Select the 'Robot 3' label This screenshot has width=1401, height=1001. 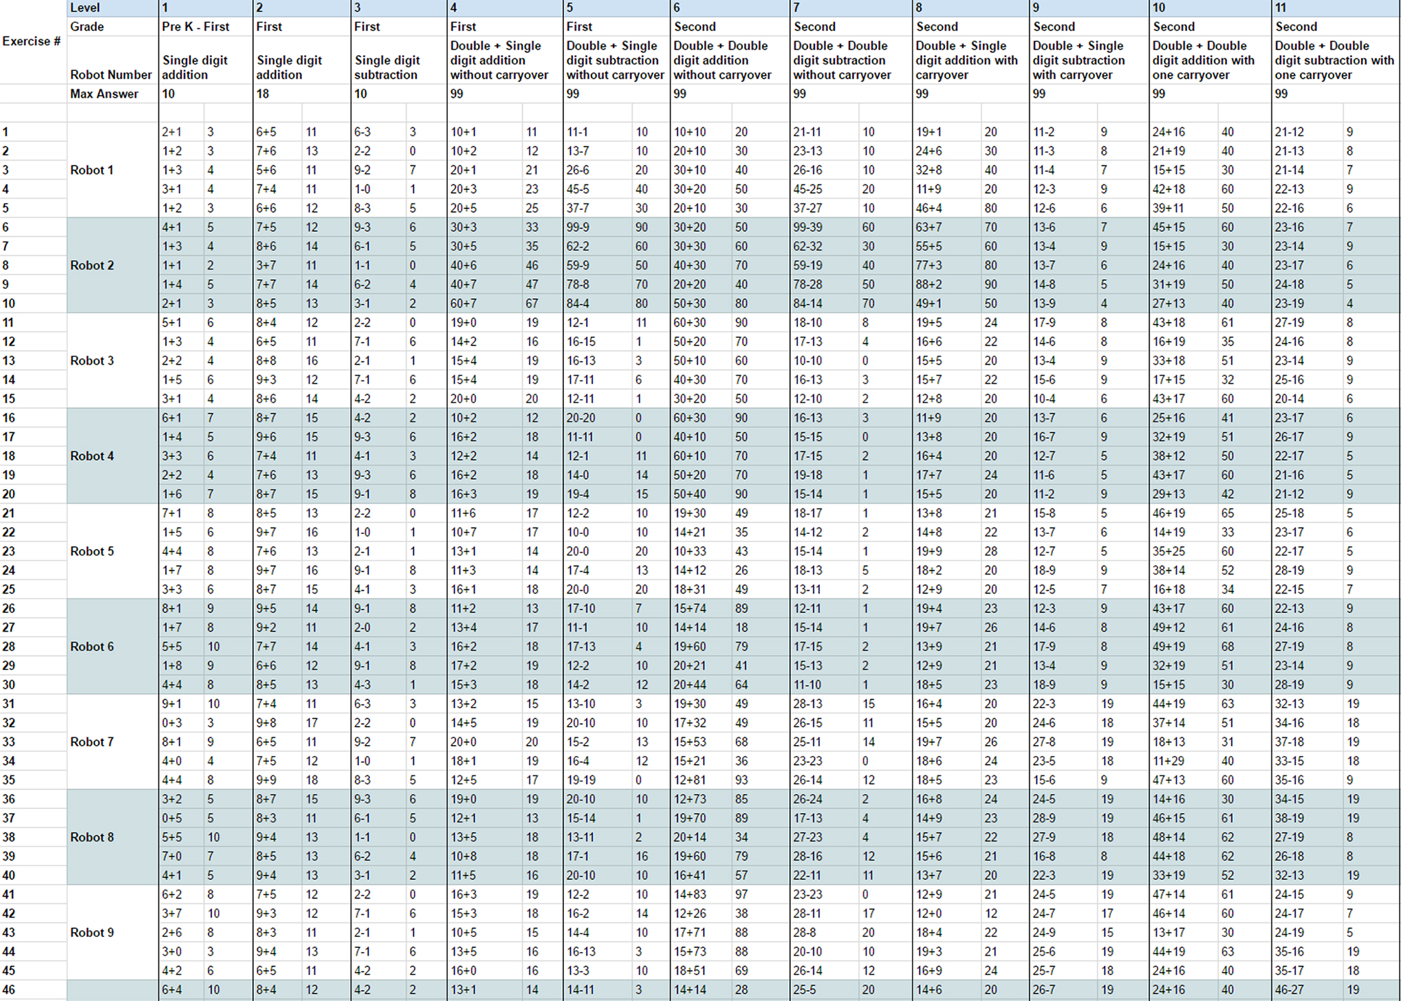(x=92, y=360)
